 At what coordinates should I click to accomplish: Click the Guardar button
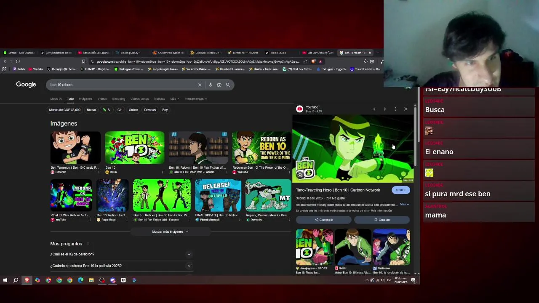(x=382, y=220)
